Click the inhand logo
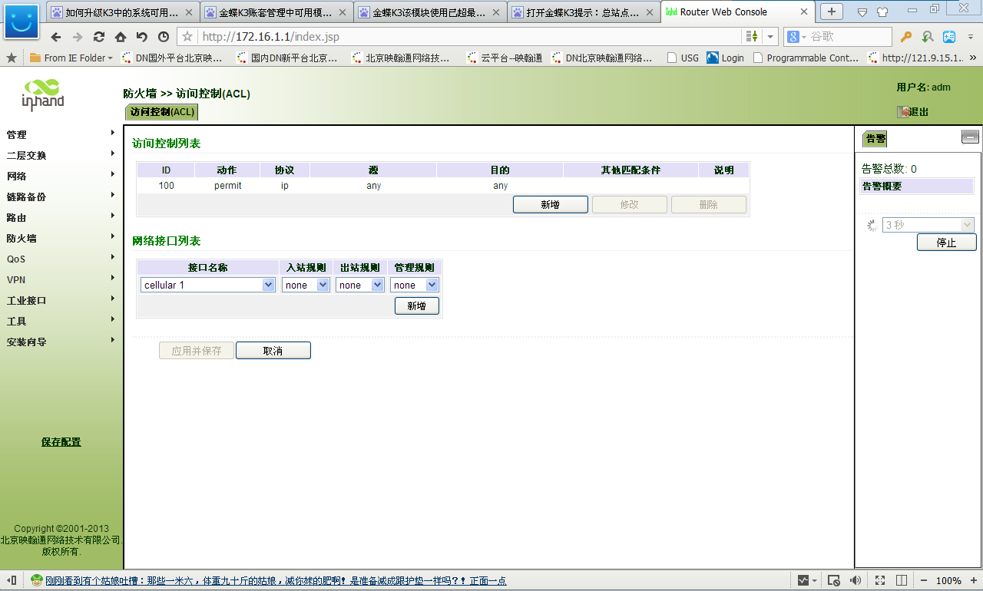Image resolution: width=983 pixels, height=591 pixels. (42, 95)
